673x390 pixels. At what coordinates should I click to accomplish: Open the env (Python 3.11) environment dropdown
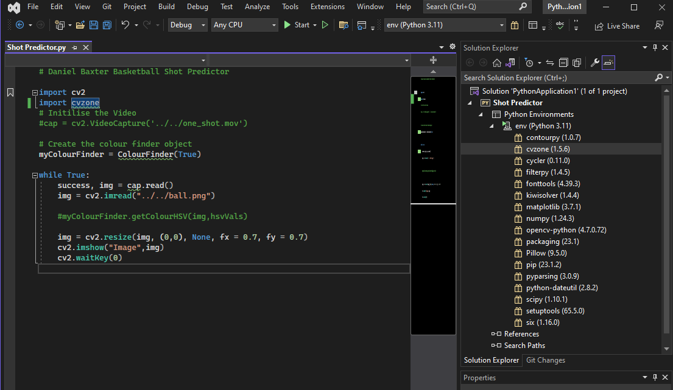pyautogui.click(x=445, y=25)
